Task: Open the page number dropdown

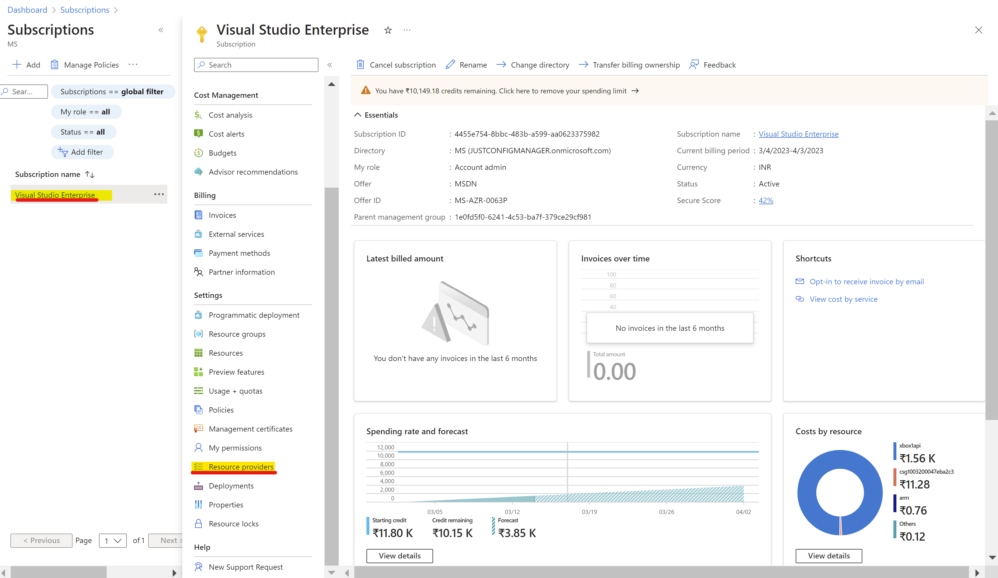Action: point(113,541)
